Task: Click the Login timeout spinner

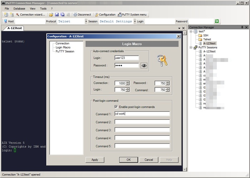Action: click(122, 90)
